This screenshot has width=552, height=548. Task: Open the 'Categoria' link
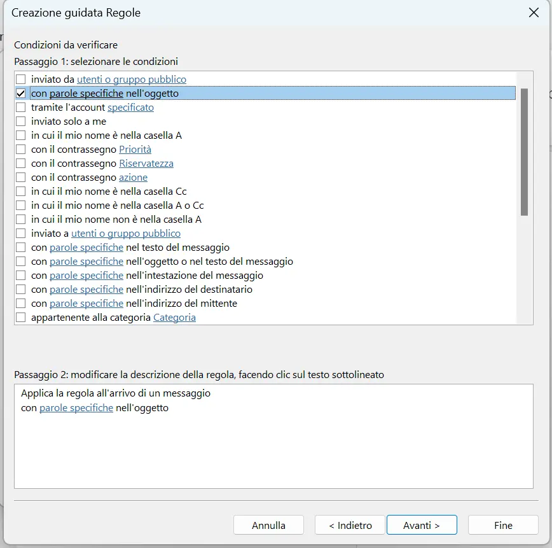[x=174, y=318]
